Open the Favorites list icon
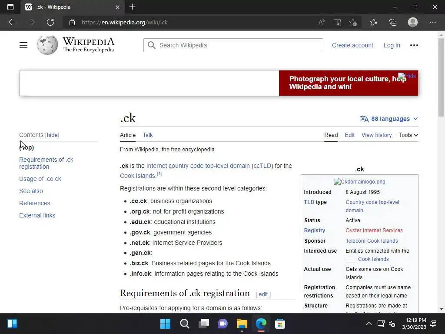The height and width of the screenshot is (334, 445). pyautogui.click(x=374, y=22)
